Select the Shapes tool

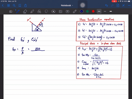(39, 12)
